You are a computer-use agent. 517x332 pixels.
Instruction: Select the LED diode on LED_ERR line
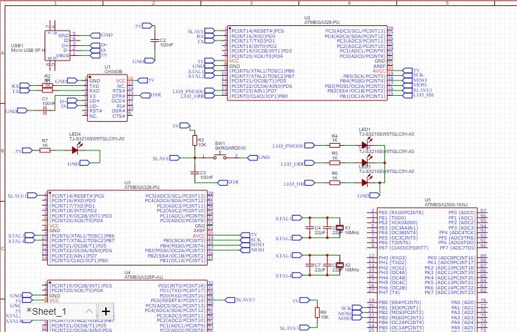pyautogui.click(x=364, y=162)
